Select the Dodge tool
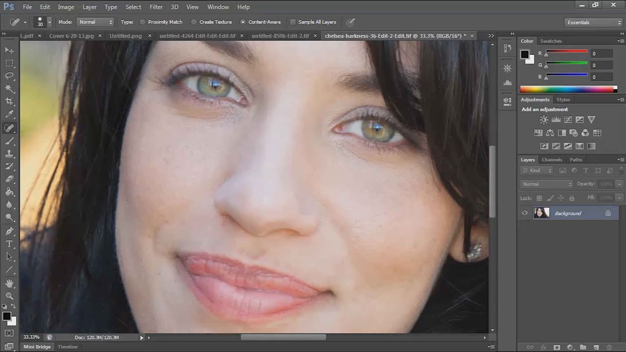Viewport: 626px width, 352px height. (9, 217)
